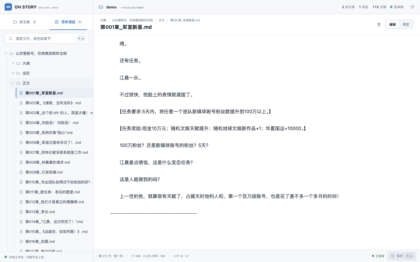Open the 拆文库 tab
Viewport: 420px width, 262px height.
click(x=25, y=22)
